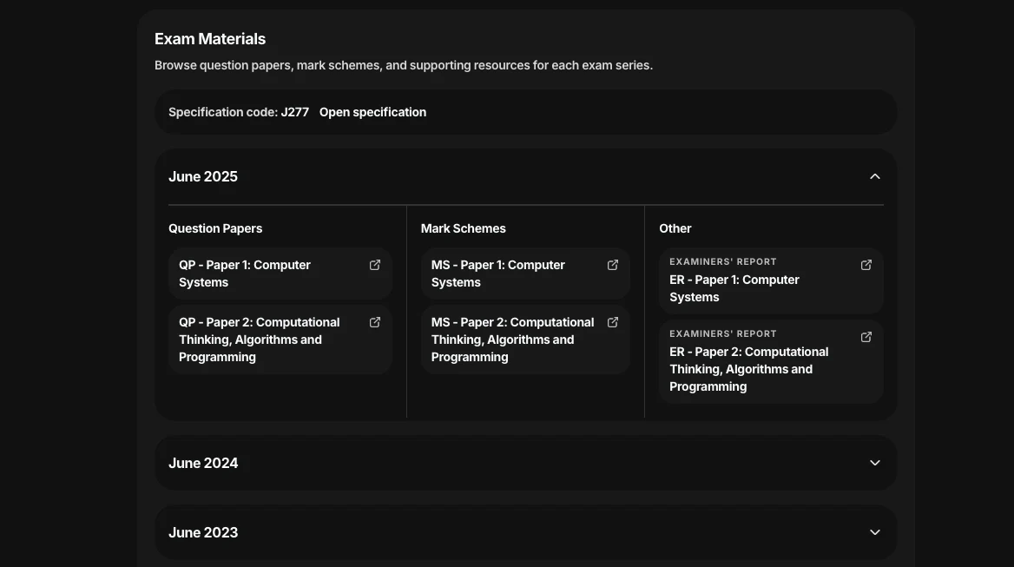Click the June 2023 heading

click(x=203, y=532)
